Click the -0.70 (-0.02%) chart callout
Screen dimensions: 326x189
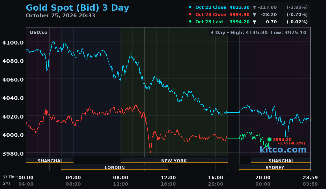[292, 143]
